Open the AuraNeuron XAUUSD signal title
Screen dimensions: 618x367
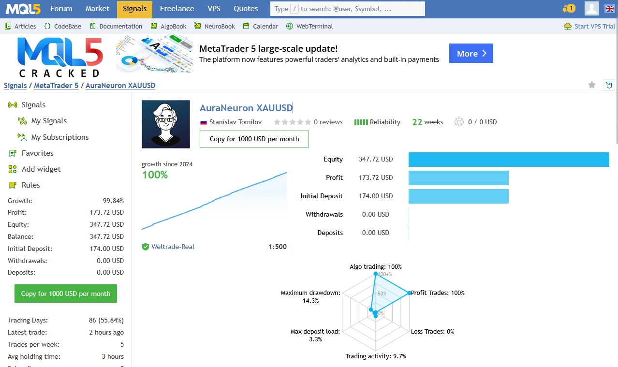(246, 107)
